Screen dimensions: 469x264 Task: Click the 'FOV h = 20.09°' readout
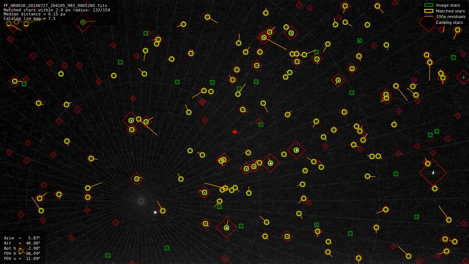[22, 253]
